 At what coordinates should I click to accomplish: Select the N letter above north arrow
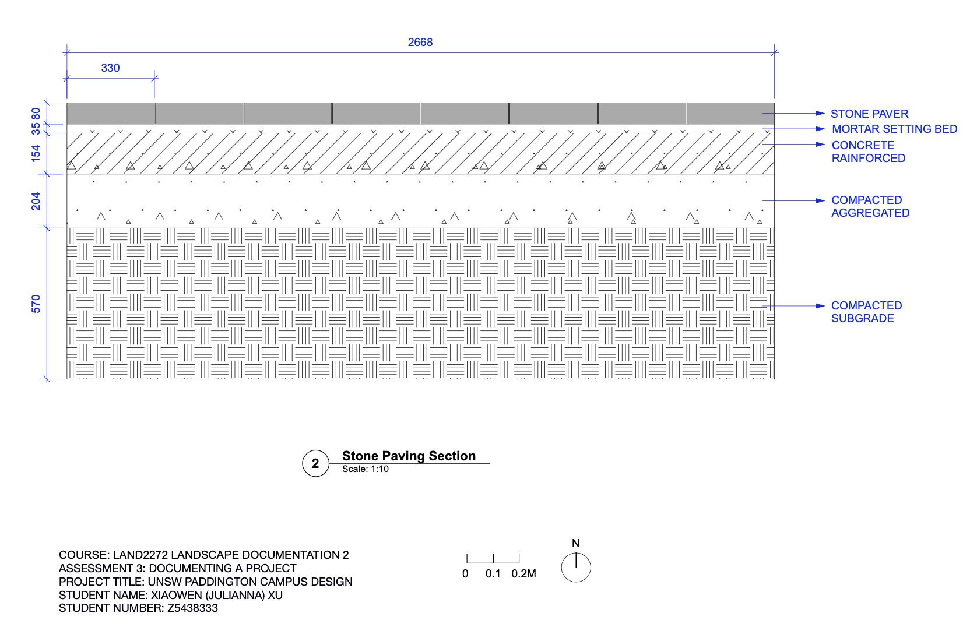[x=576, y=544]
